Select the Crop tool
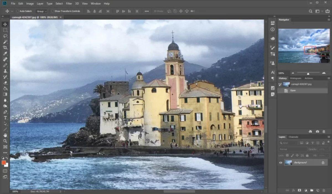This screenshot has height=194, width=332. click(4, 48)
